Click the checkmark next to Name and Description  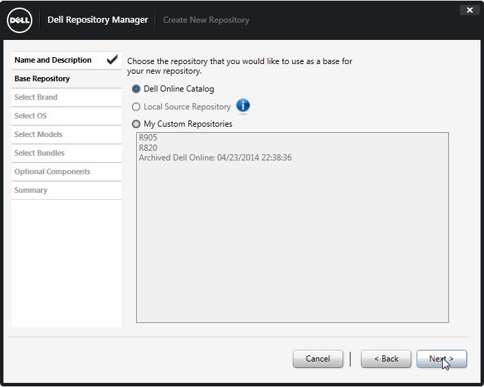tap(112, 59)
